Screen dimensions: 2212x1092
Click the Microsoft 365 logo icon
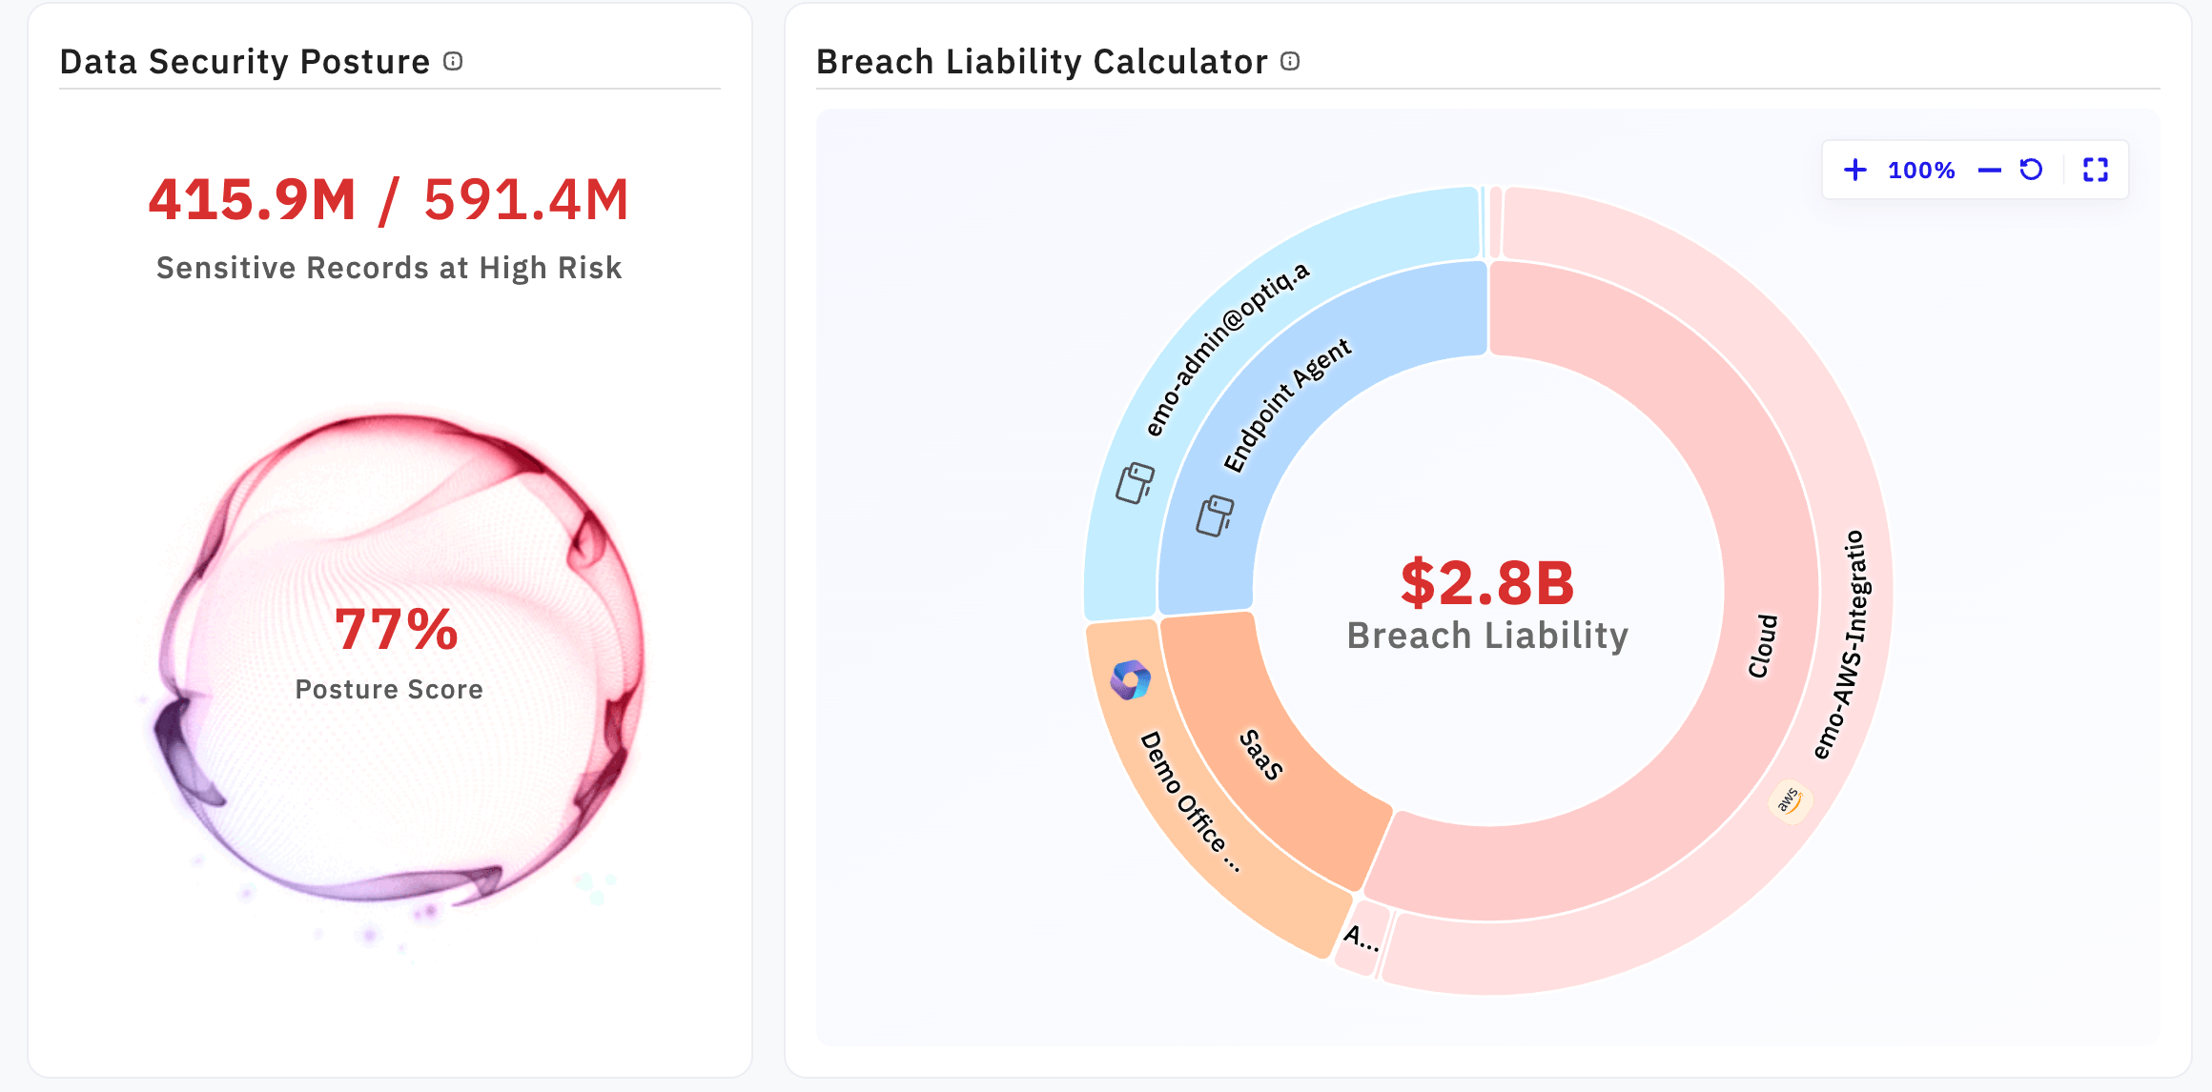pos(1131,680)
